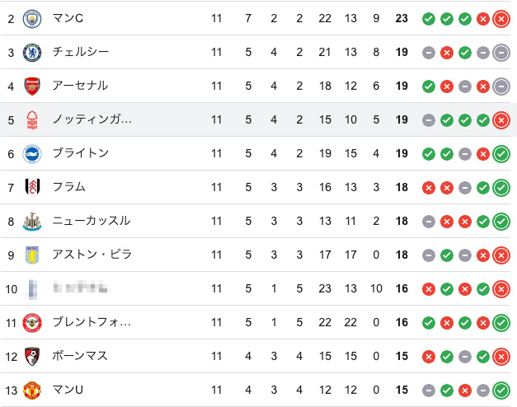Click the first form icon in フラム row
Screen dimensions: 517x407
tap(429, 188)
